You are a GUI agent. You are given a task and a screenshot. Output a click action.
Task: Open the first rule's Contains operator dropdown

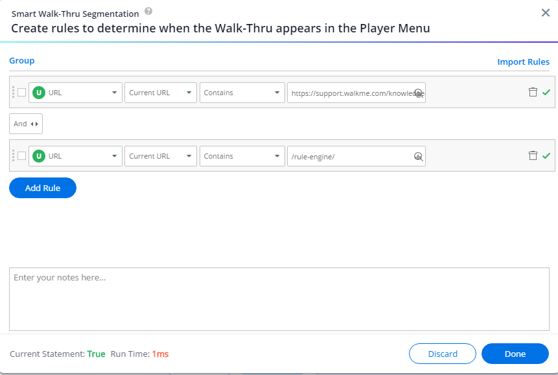(x=242, y=93)
